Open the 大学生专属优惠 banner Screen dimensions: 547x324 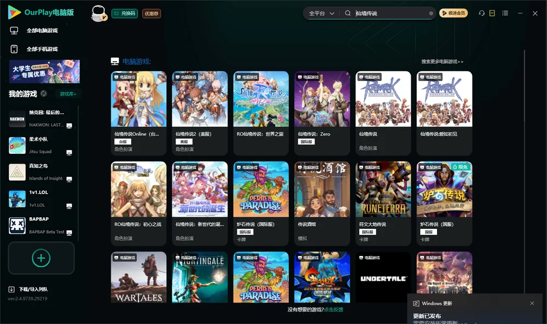(44, 71)
